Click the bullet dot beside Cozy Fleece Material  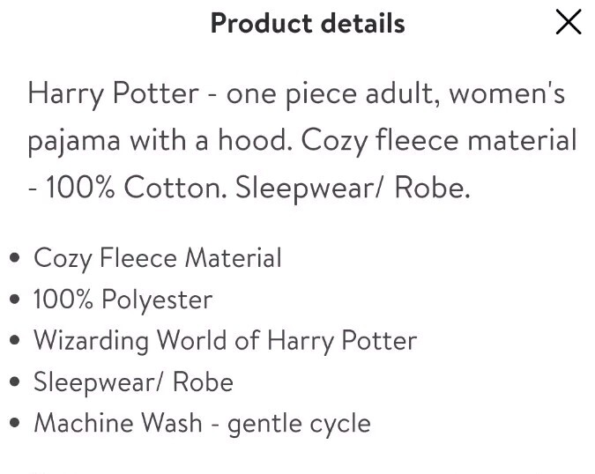[14, 258]
